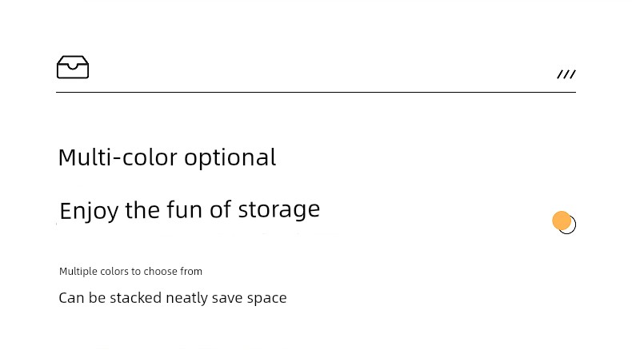Click the word "Multiple" in small caption
Screen dimensions: 632x350
(x=78, y=272)
